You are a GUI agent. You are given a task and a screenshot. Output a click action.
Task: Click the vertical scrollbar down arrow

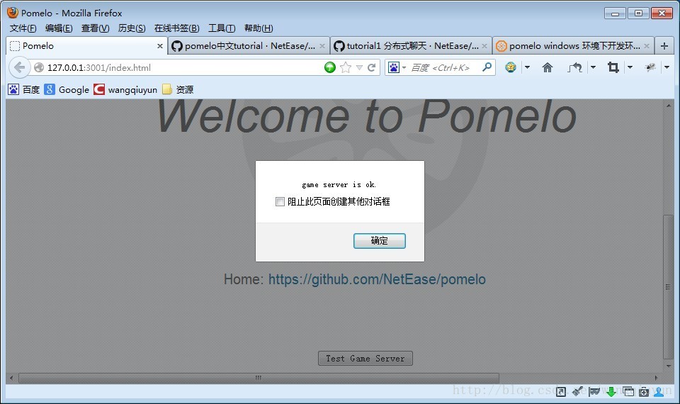point(668,366)
